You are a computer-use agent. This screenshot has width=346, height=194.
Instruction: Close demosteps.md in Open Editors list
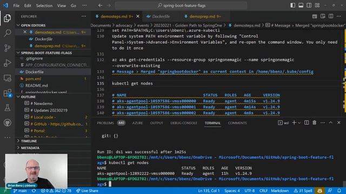point(25,32)
